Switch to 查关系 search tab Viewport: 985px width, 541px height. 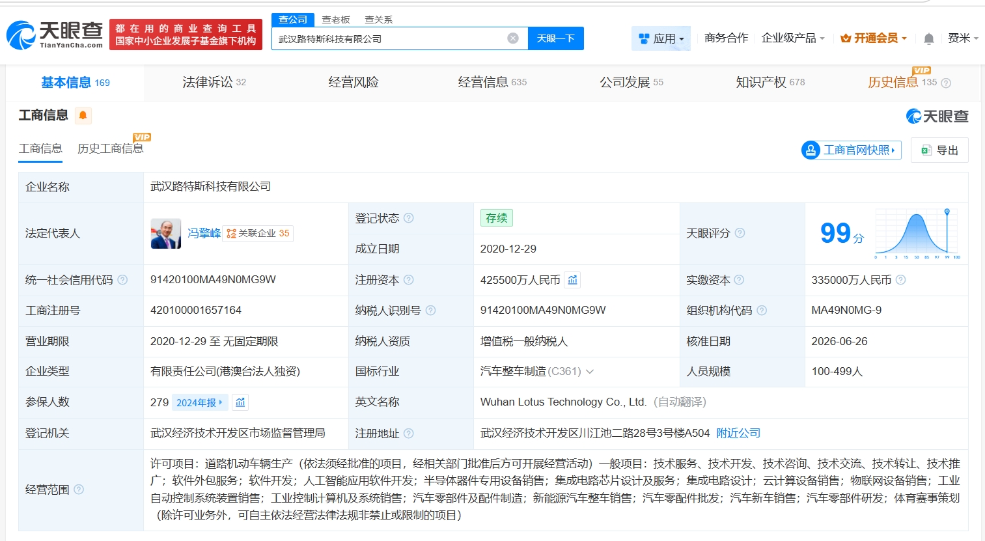tap(378, 20)
